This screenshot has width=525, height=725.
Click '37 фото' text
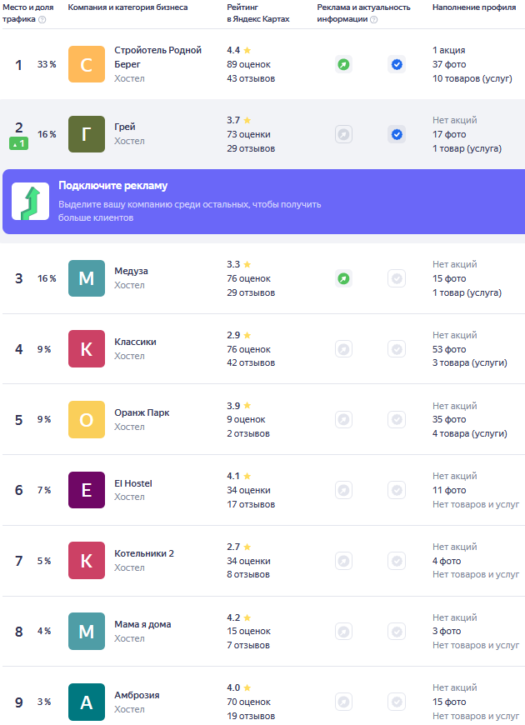coord(449,64)
